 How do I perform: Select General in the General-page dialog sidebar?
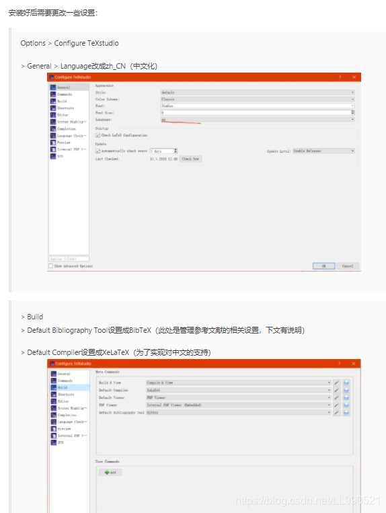69,87
